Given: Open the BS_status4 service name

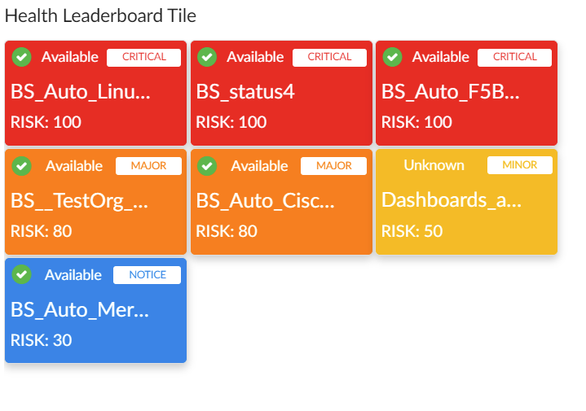Looking at the screenshot, I should (x=245, y=92).
